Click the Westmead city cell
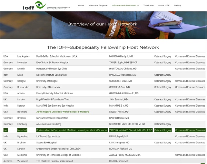Viewport: 207px width, 164px height. tap(23, 161)
